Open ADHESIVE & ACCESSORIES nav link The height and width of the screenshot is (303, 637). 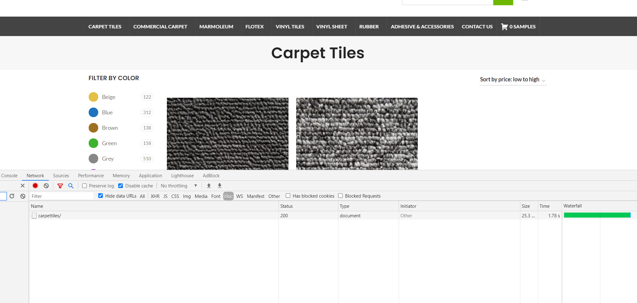[x=422, y=27]
